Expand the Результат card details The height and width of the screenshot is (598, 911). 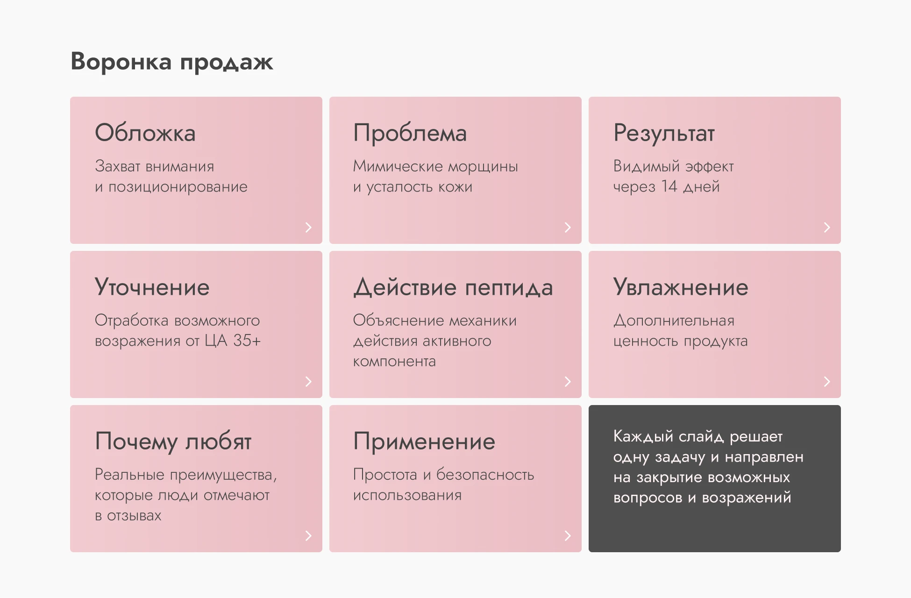click(x=827, y=228)
